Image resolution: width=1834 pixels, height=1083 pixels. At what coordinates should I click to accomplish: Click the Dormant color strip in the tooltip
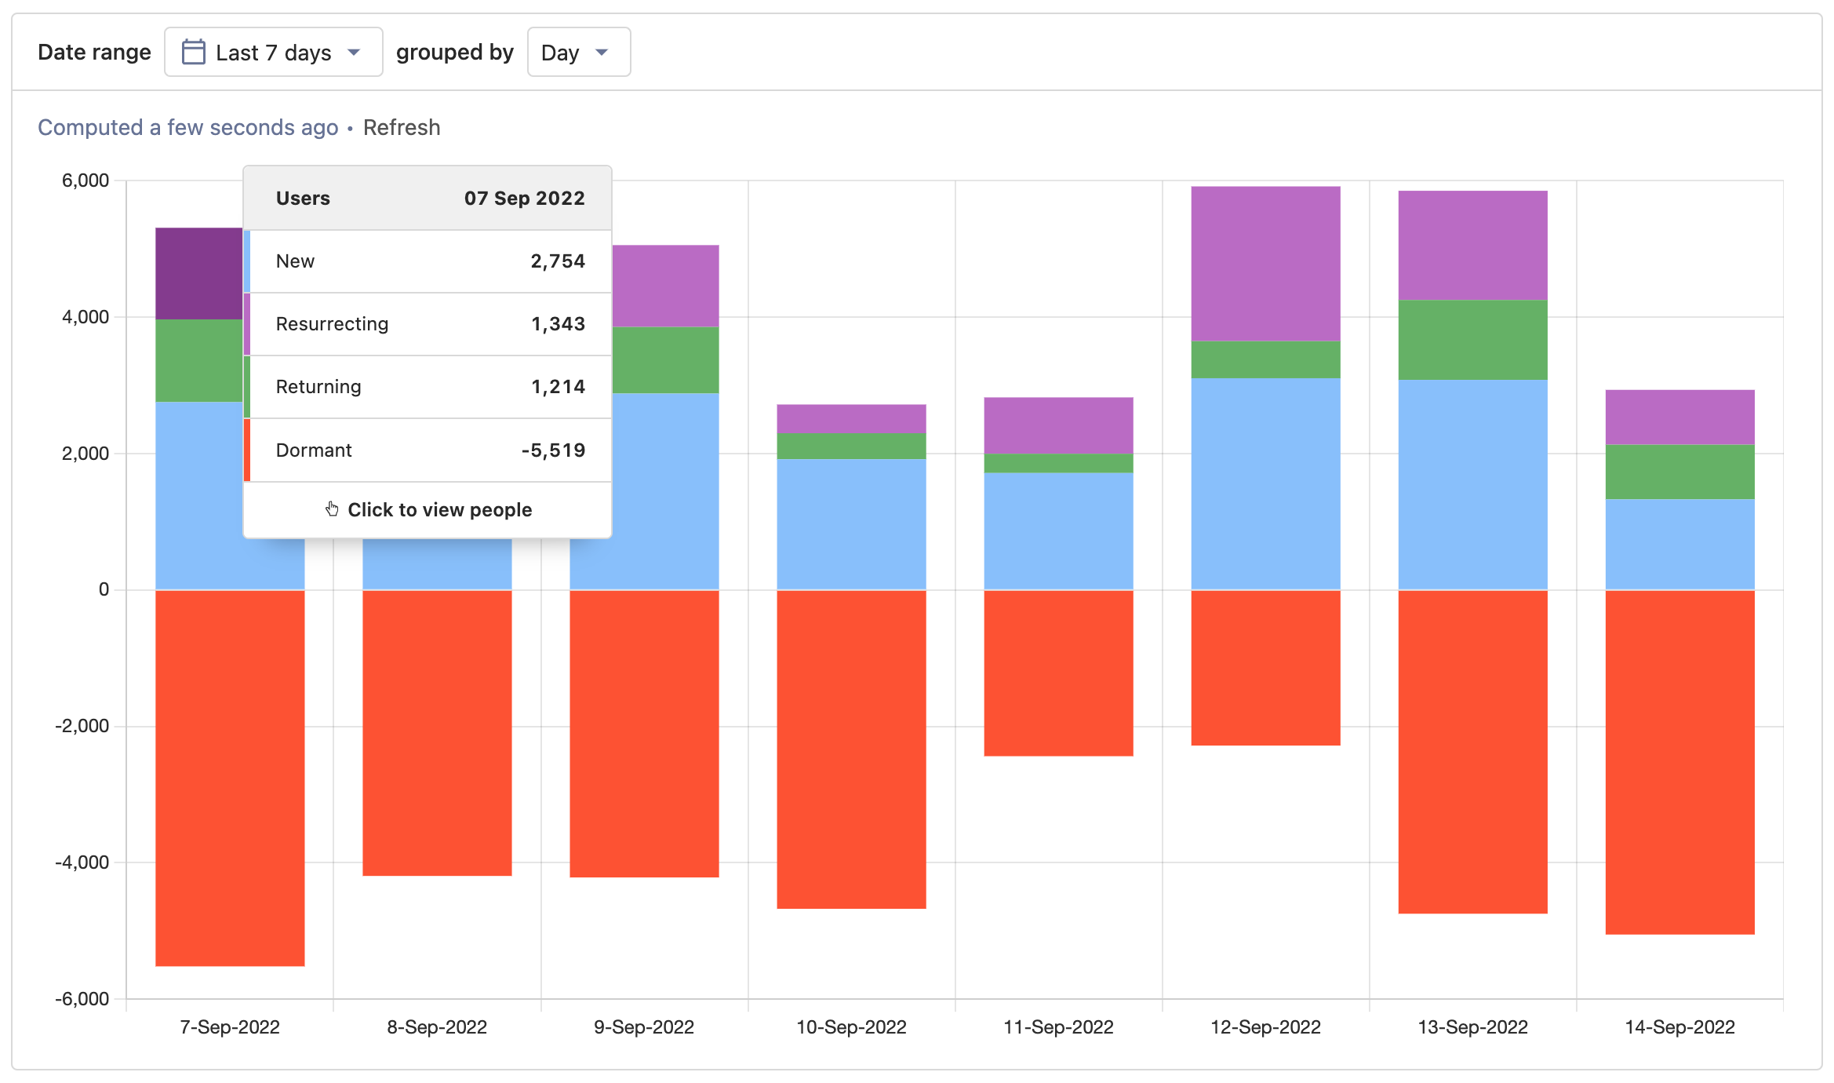coord(248,450)
